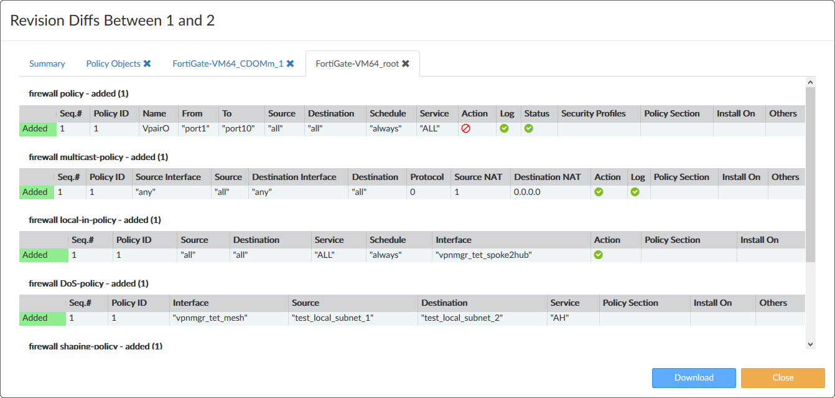Click the multicast-policy Log green check
This screenshot has height=398, width=835.
[635, 192]
